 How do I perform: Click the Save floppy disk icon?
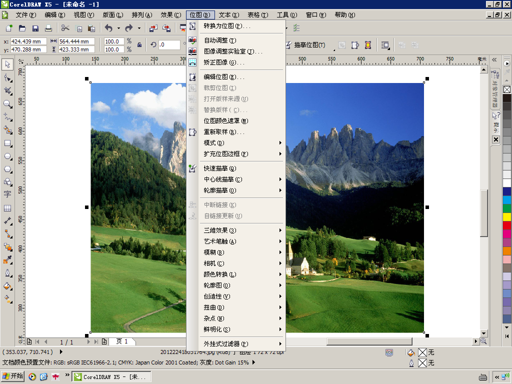[x=35, y=28]
